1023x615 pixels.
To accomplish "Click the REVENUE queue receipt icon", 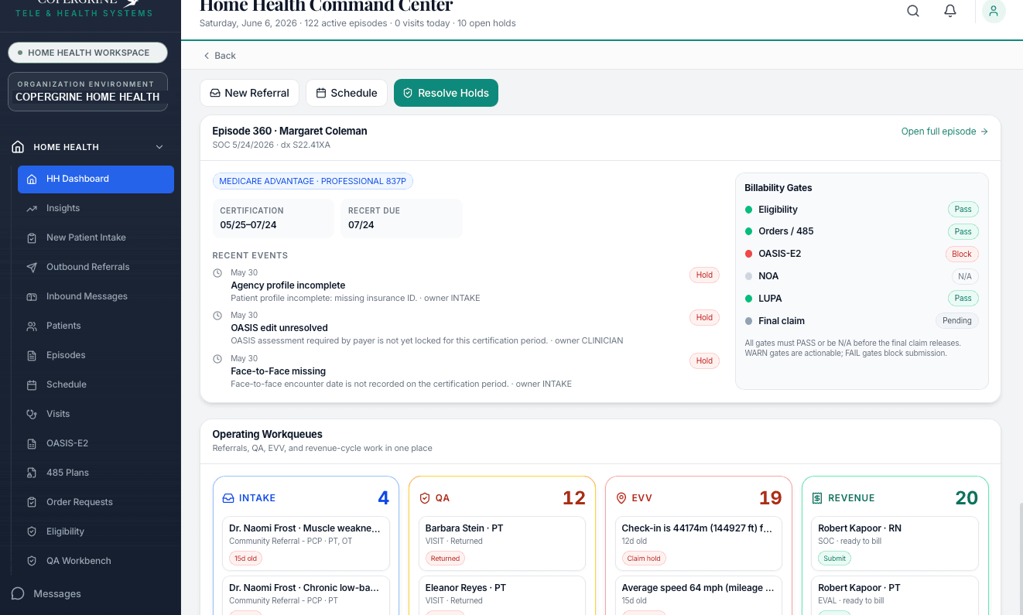I will [x=817, y=498].
